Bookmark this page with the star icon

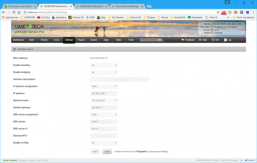point(218,12)
